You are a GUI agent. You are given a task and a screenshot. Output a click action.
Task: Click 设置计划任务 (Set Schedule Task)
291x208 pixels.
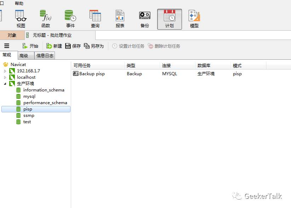point(128,46)
